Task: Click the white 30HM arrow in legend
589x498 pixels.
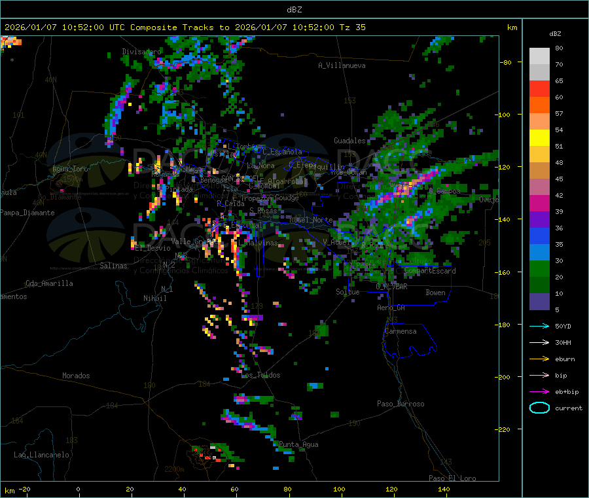Action: [539, 342]
